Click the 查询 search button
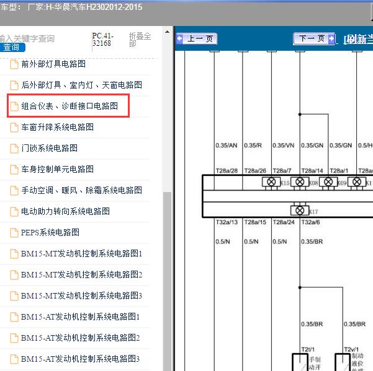 (x=12, y=47)
